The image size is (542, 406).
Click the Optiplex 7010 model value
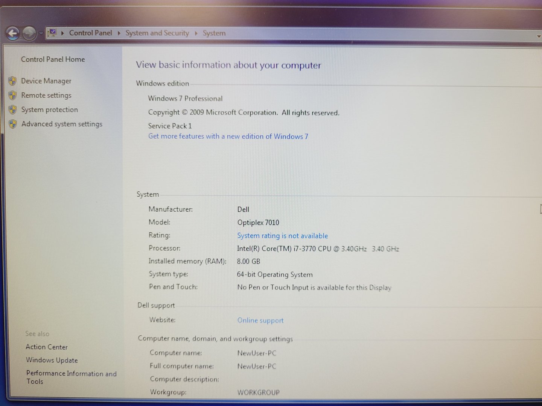click(258, 223)
